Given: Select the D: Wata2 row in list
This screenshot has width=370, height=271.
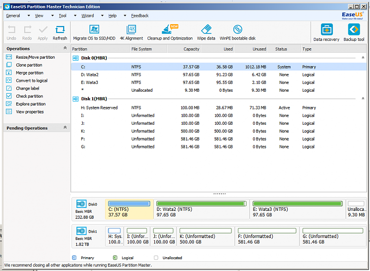Looking at the screenshot, I should 219,75.
